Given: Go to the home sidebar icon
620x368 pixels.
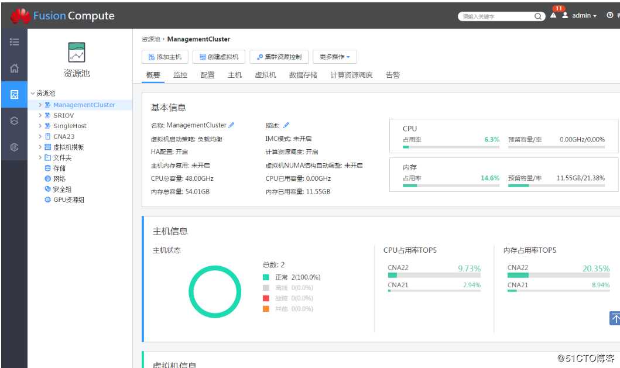Looking at the screenshot, I should (14, 68).
